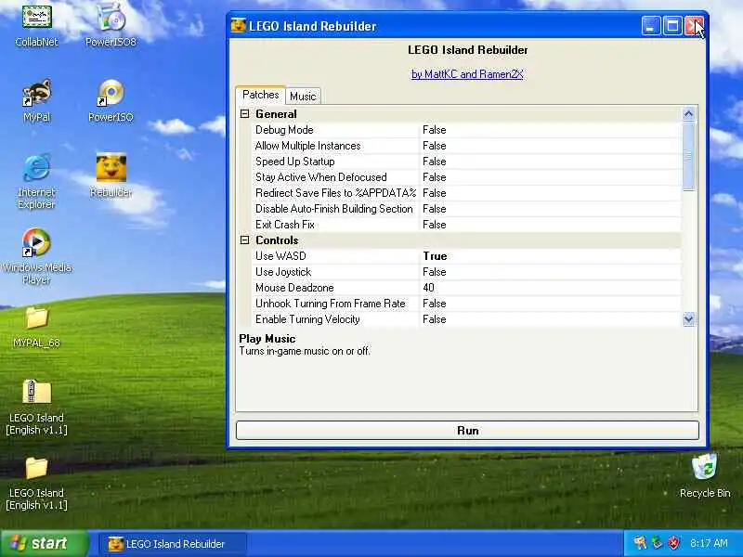Select the MYPAL_68 folder
This screenshot has height=557, width=743.
[x=36, y=318]
